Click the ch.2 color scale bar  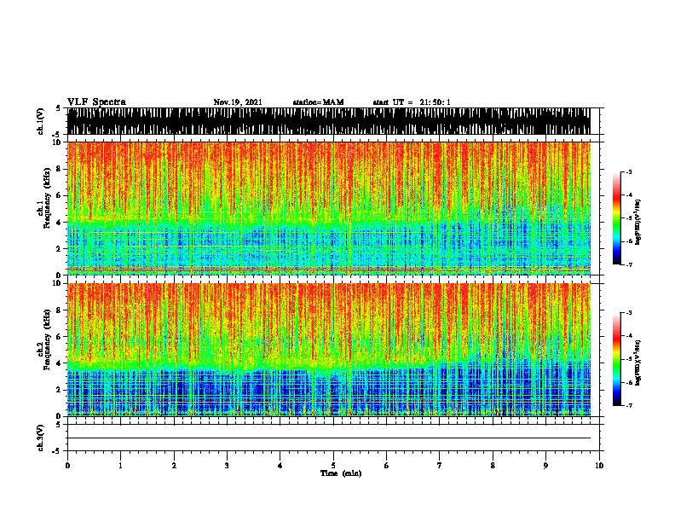617,359
